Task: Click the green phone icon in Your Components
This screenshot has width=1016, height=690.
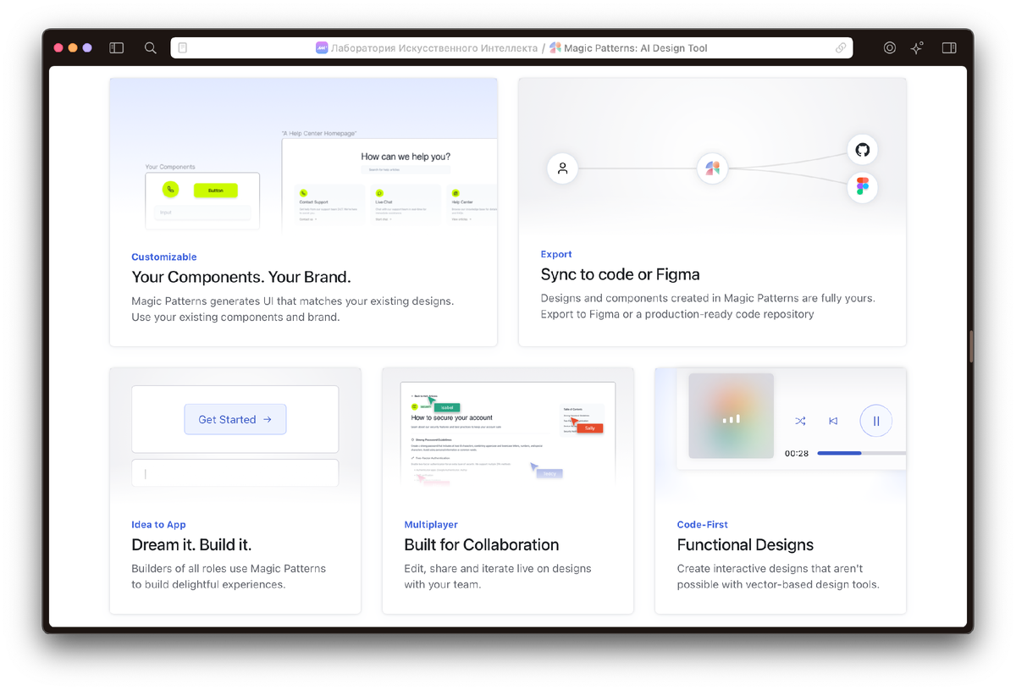Action: click(x=170, y=190)
